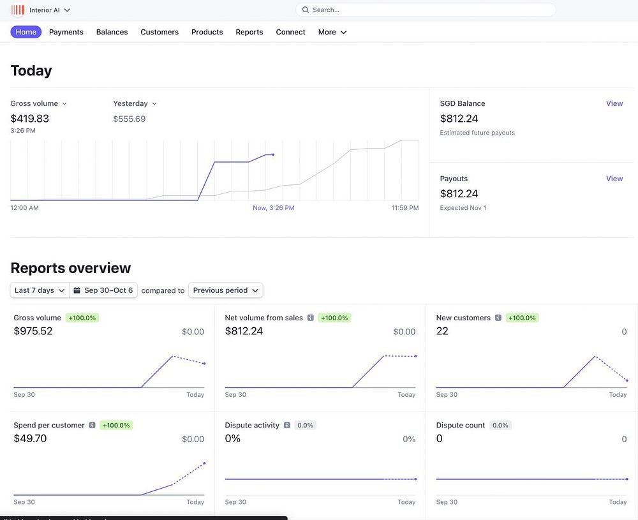638x520 pixels.
Task: Open info icon next to Dispute activity
Action: click(x=287, y=425)
